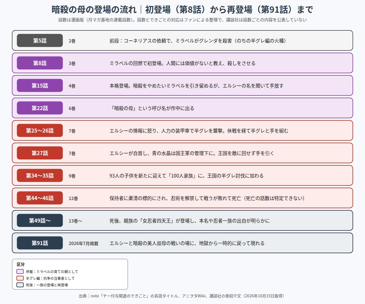Click the purple 序盤 legend swatch
This screenshot has height=304, width=365.
20,271
